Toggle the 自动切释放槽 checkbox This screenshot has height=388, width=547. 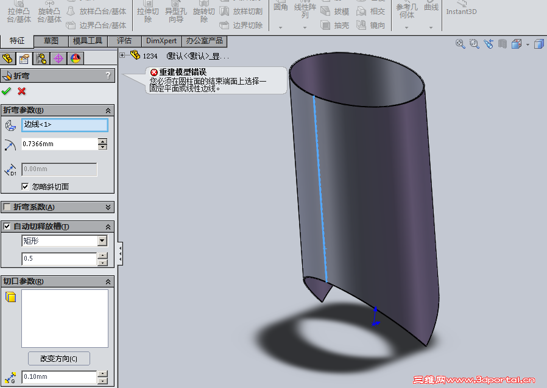point(7,227)
